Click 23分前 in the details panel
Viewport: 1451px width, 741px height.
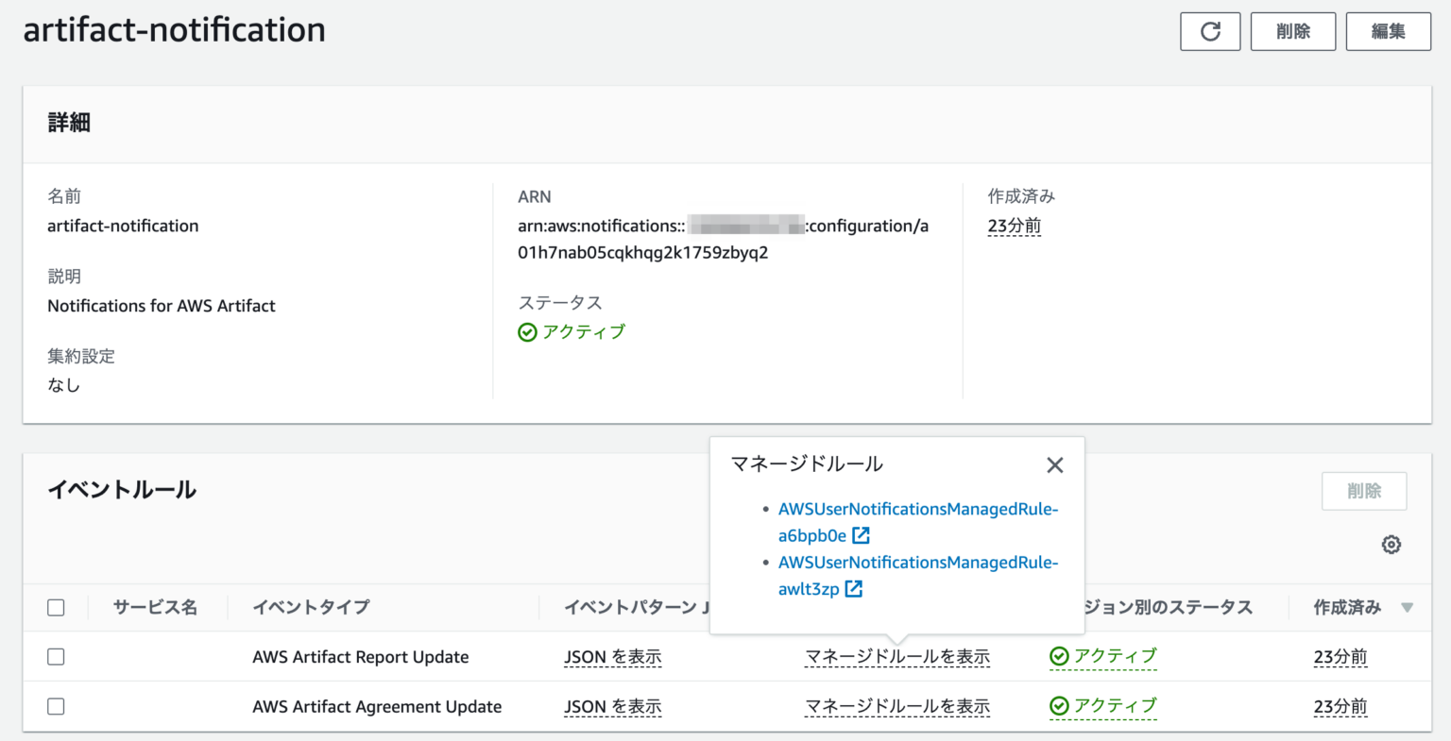tap(1015, 226)
